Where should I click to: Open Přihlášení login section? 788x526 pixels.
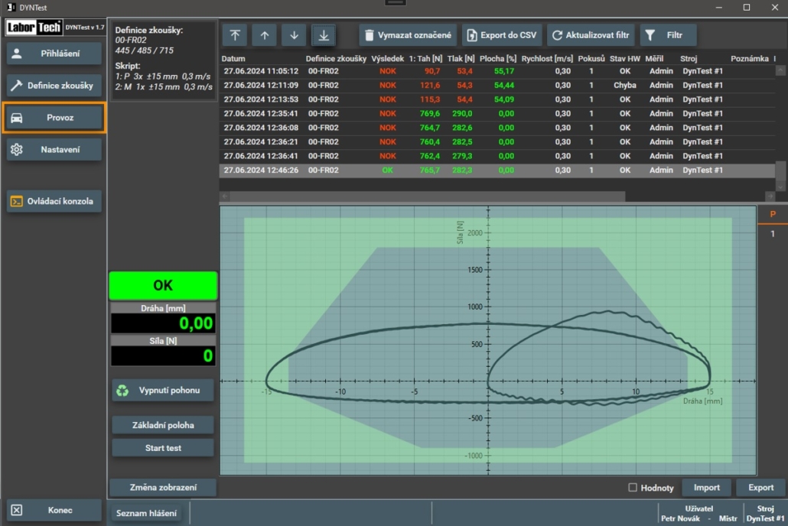(54, 54)
